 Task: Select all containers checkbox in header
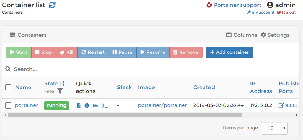[8, 87]
